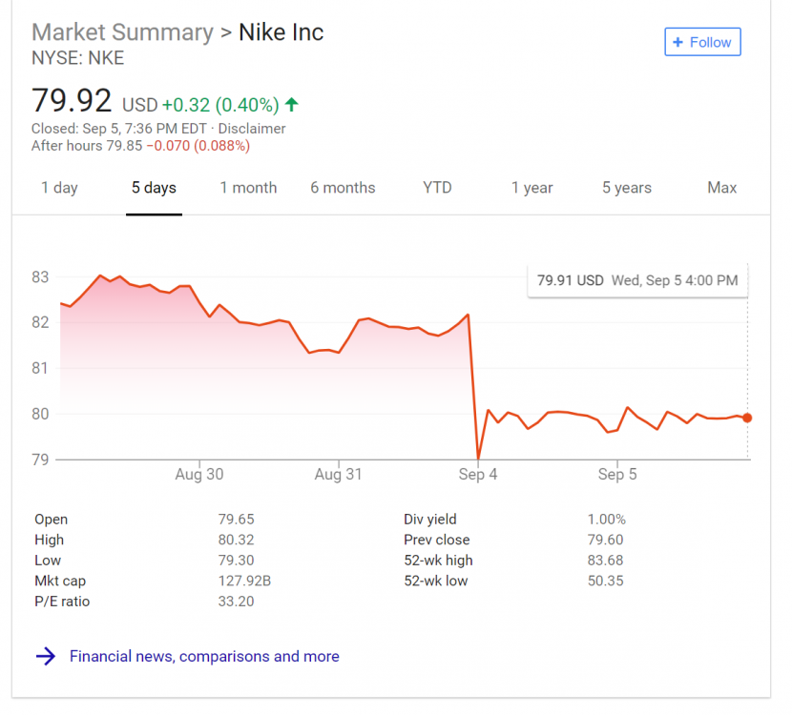This screenshot has height=715, width=792.
Task: Open the 1 year chart view
Action: tap(531, 188)
